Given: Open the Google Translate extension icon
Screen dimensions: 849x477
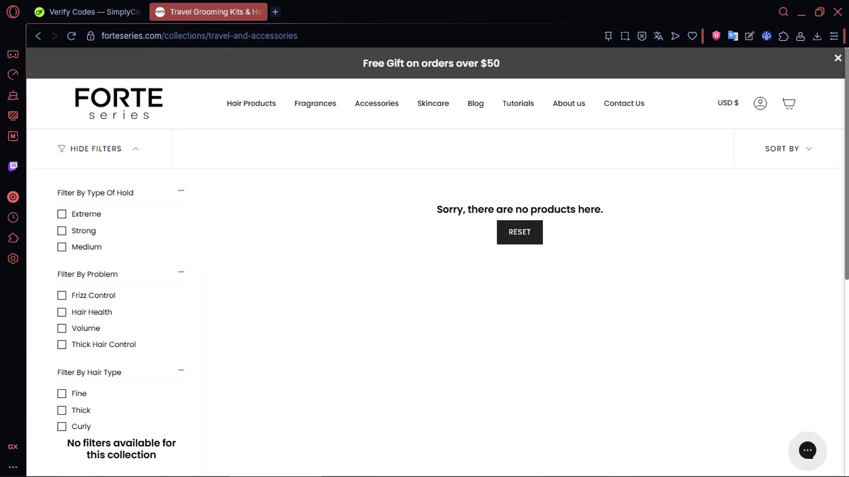Looking at the screenshot, I should 733,36.
